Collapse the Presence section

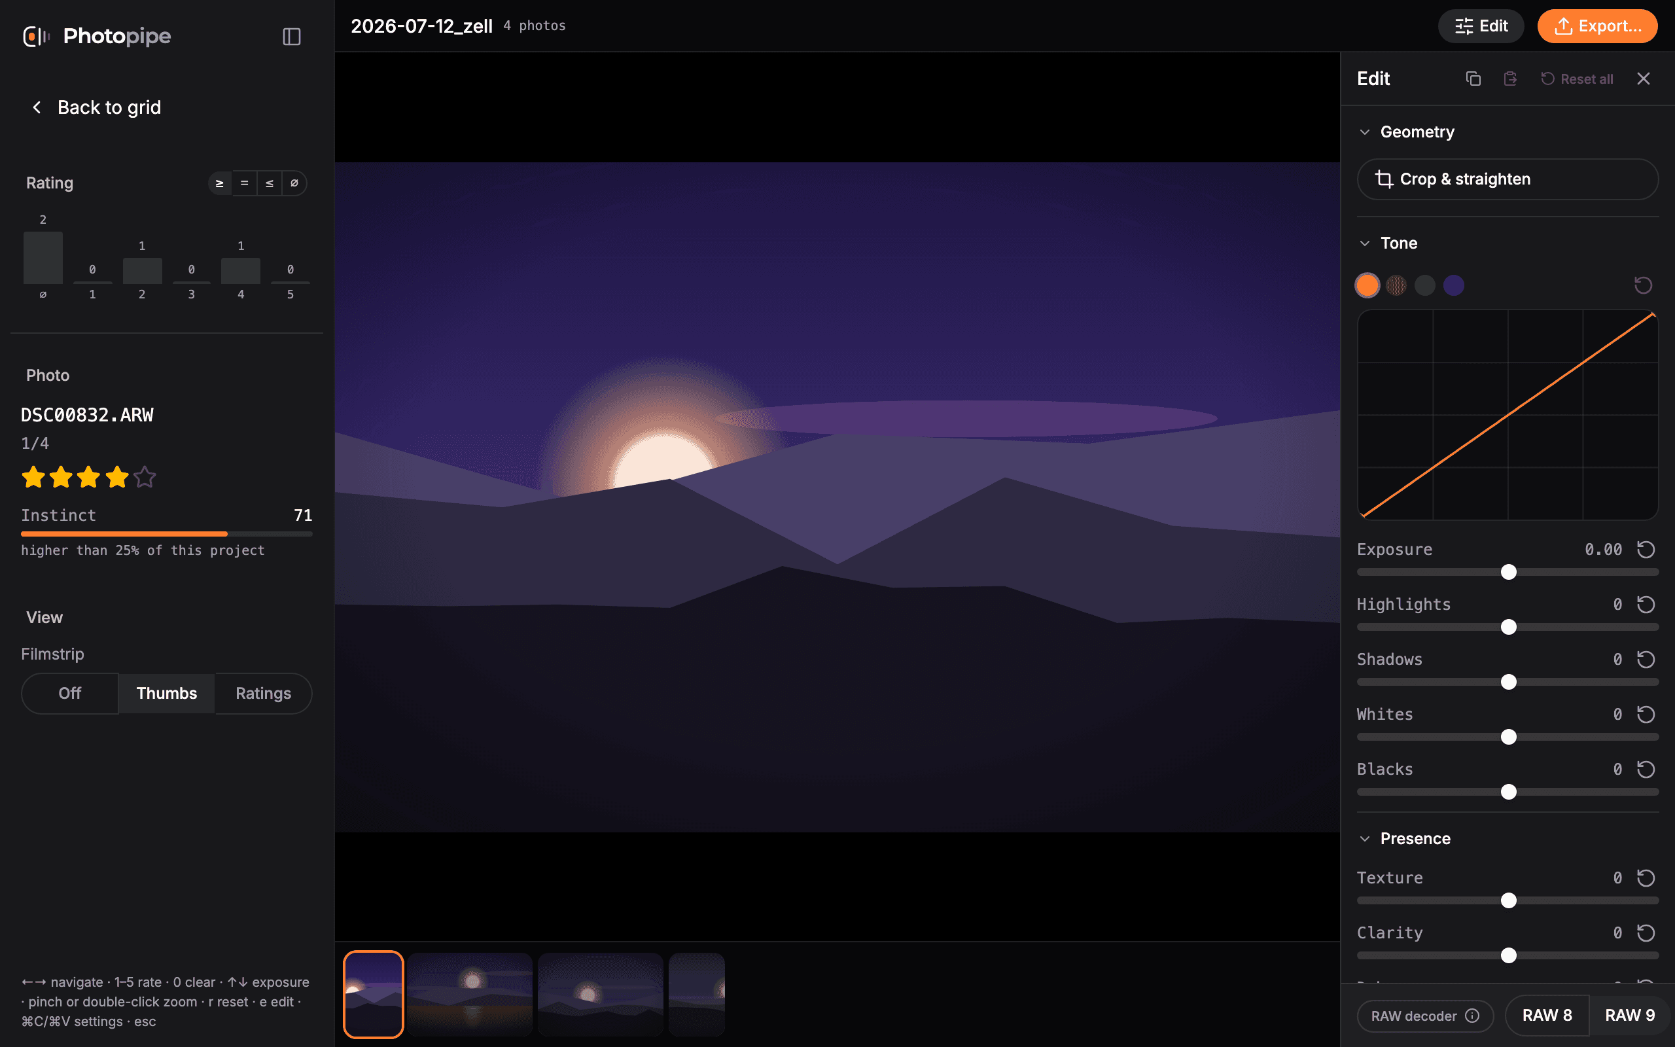tap(1364, 838)
